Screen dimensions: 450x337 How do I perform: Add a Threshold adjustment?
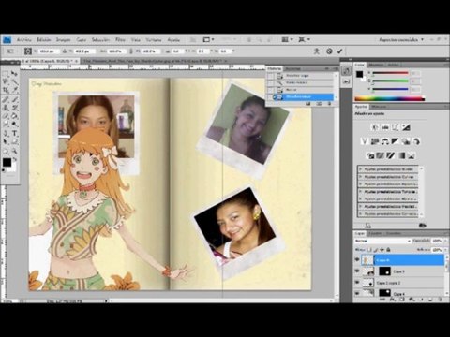(x=391, y=155)
